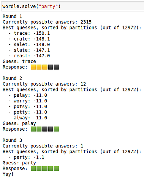Screen dimensions: 144x180
Task: Click the "worry: -11.0" guess entry
Action: coord(30,101)
